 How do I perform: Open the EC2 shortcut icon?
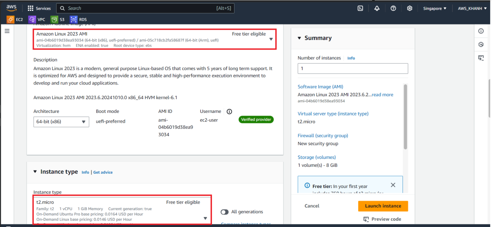[11, 19]
